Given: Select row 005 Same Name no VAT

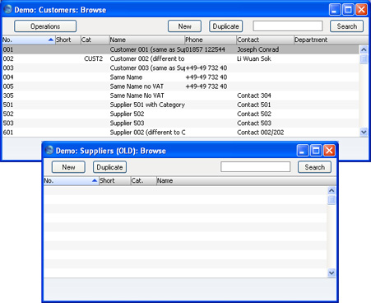Looking at the screenshot, I should pos(180,86).
